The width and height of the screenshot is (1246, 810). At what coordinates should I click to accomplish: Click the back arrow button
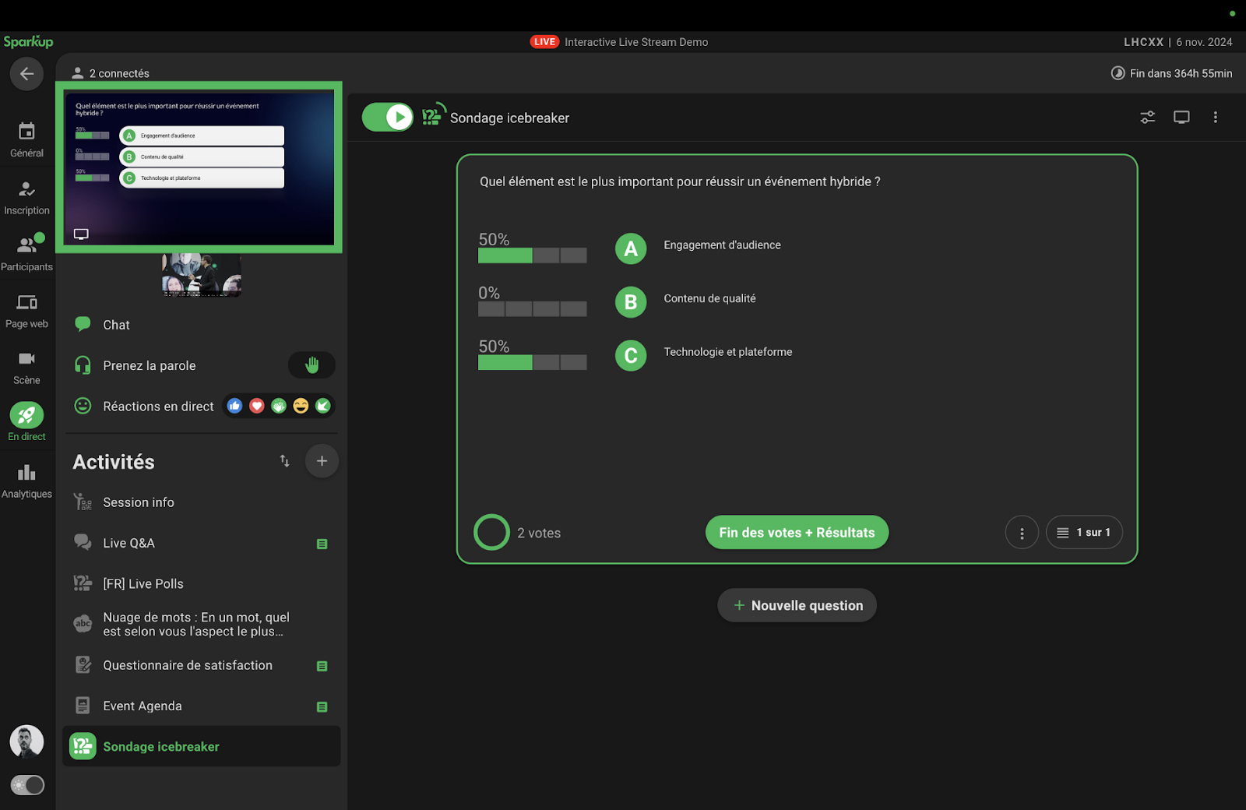pos(26,74)
